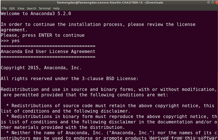
Task: Click the '>>> yes' prompt line
Action: pyautogui.click(x=10, y=41)
